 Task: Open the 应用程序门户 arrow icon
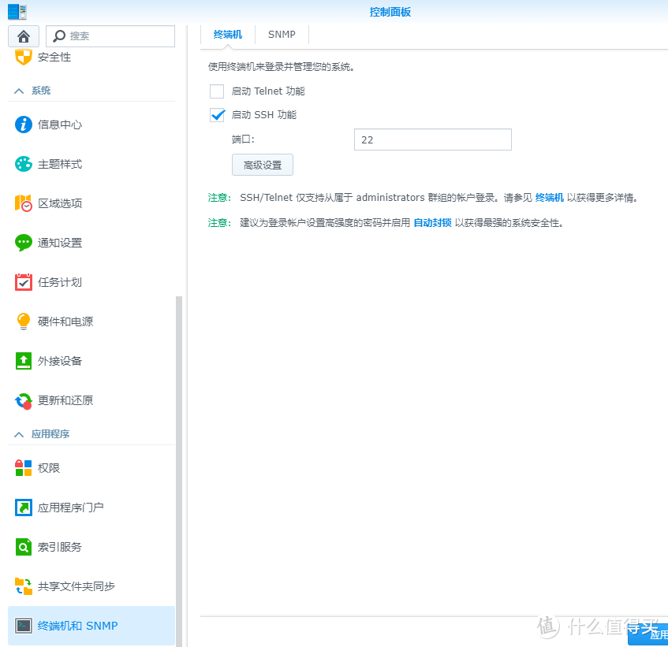pos(24,508)
